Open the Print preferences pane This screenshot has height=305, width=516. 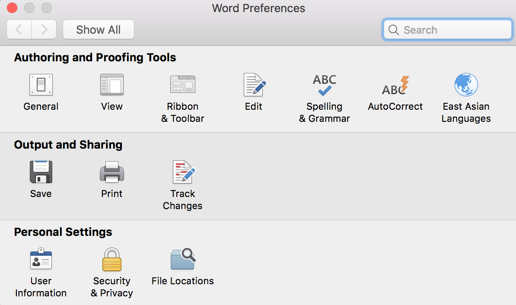click(x=111, y=172)
